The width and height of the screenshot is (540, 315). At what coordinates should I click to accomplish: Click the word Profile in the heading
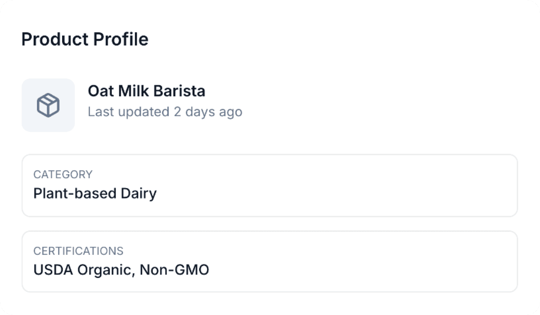click(x=121, y=39)
